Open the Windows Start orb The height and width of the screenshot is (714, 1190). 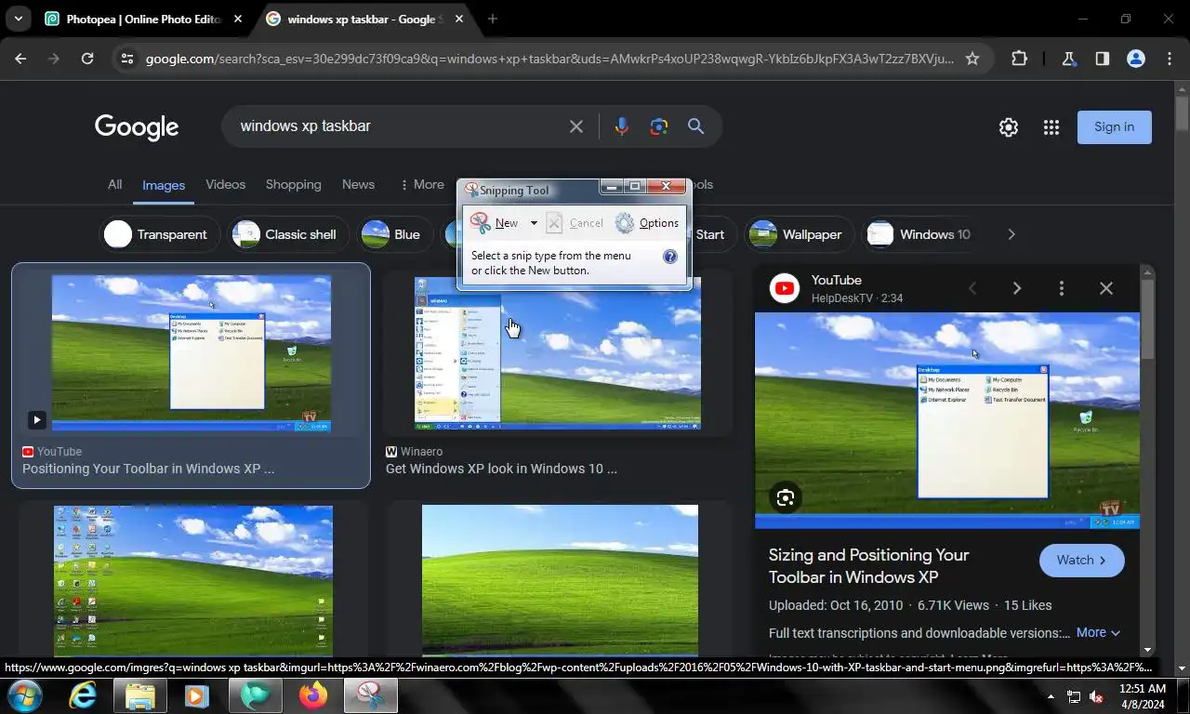point(24,694)
